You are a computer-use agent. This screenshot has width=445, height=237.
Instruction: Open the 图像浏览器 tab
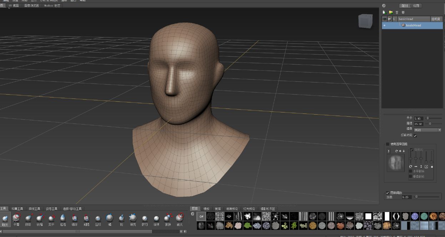[31, 6]
